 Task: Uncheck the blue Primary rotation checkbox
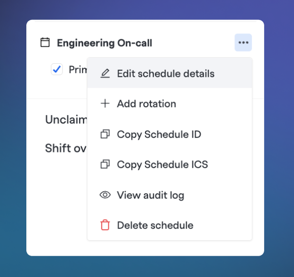click(x=57, y=69)
